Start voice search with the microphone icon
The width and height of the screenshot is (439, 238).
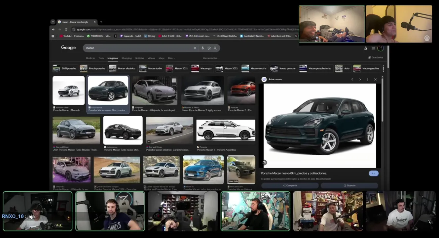pyautogui.click(x=202, y=48)
